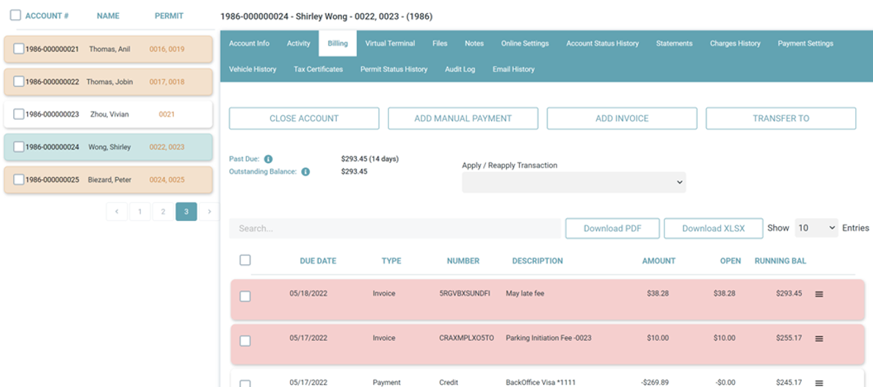Open row menu for Parking Initiation Fee invoice
The width and height of the screenshot is (873, 387).
tap(819, 339)
